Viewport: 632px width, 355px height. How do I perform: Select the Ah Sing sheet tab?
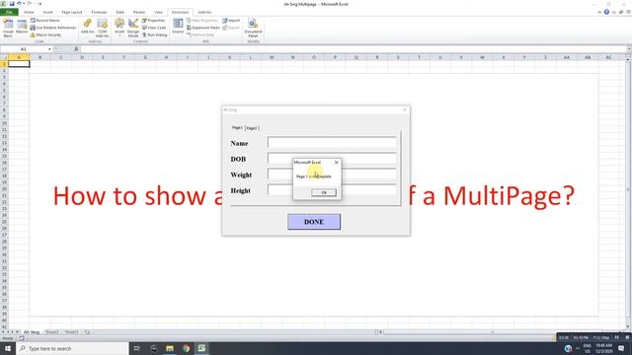pos(32,332)
